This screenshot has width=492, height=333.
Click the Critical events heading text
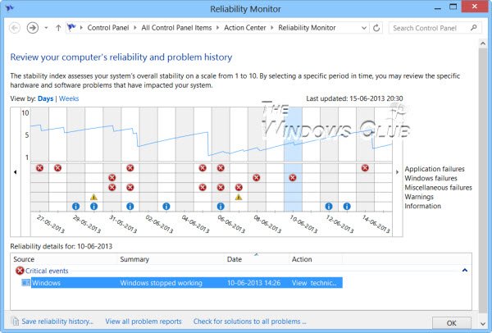point(47,271)
